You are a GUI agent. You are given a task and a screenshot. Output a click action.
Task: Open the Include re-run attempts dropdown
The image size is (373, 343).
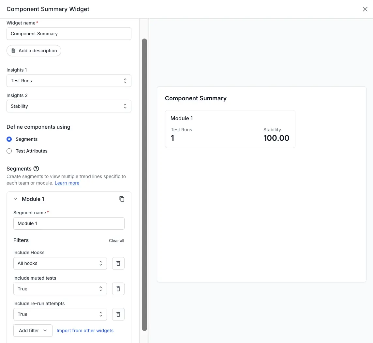point(60,314)
